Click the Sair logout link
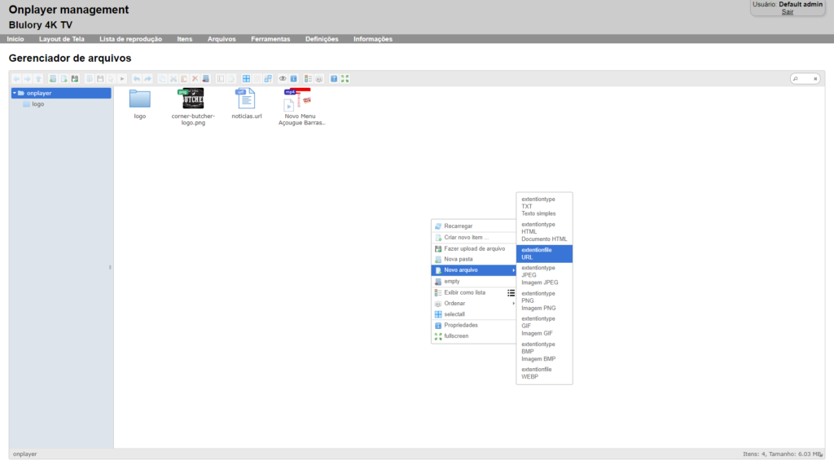The image size is (834, 469). tap(788, 11)
